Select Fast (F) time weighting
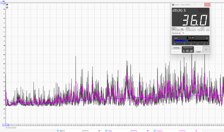The height and width of the screenshot is (132, 224). tap(199, 29)
